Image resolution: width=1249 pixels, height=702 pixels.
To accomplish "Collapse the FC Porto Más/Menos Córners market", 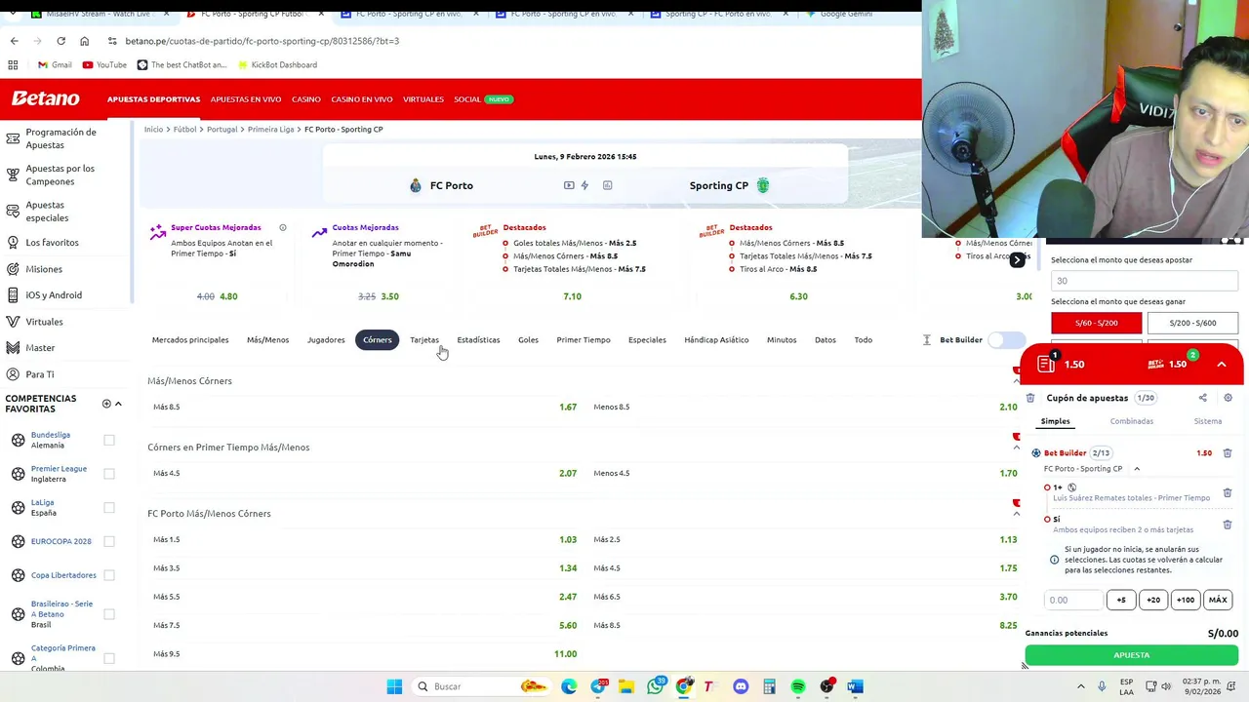I will click(x=1016, y=514).
